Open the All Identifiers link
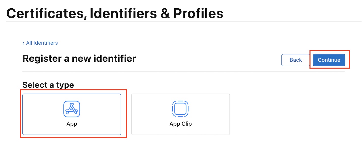Image resolution: width=364 pixels, height=147 pixels. point(42,43)
